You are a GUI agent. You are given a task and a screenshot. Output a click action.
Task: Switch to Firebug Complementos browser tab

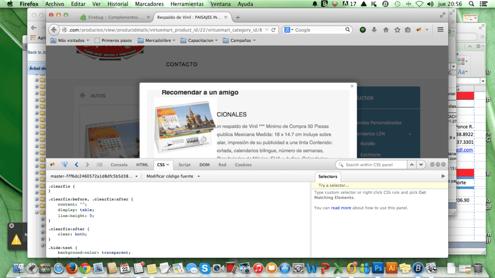pos(115,18)
